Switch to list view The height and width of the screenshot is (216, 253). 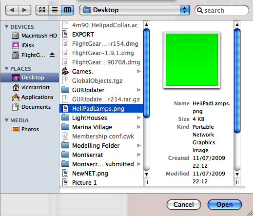pos(55,10)
